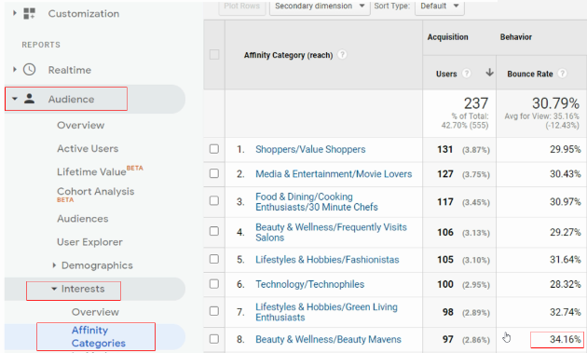Viewport: 587px width, 353px height.
Task: Open help icon next to Bounce Rate
Action: 562,74
